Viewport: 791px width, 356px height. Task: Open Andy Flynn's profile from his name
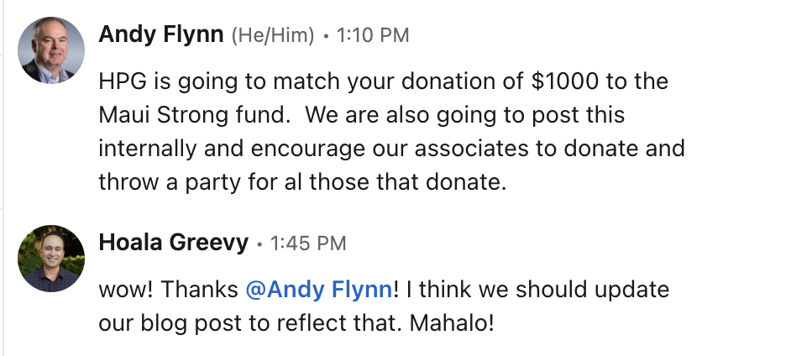point(160,35)
